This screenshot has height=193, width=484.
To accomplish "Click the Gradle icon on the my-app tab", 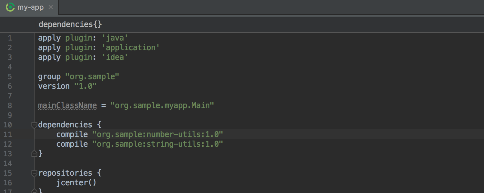I will point(10,7).
